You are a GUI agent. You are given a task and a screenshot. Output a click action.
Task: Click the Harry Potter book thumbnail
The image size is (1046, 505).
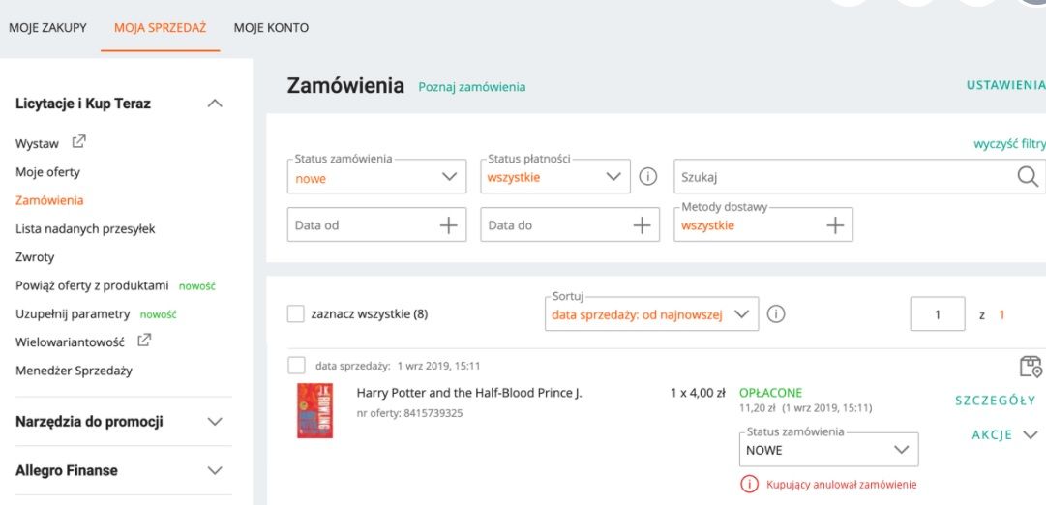(314, 411)
